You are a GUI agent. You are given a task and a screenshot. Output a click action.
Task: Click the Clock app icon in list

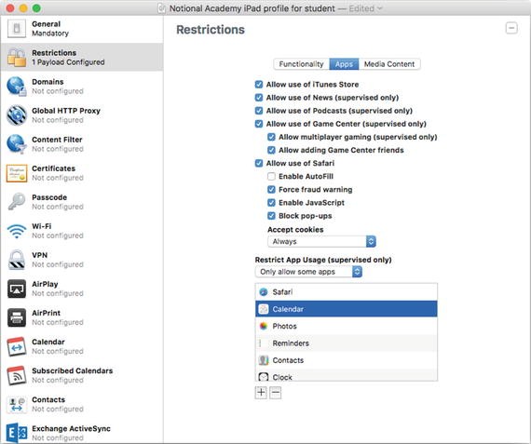click(x=264, y=377)
